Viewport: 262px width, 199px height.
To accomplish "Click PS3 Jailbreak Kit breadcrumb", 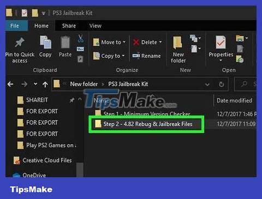I will [128, 84].
